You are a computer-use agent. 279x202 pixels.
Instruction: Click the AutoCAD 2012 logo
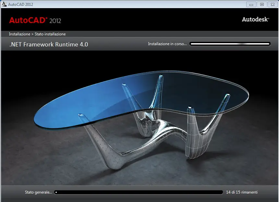tap(35, 20)
